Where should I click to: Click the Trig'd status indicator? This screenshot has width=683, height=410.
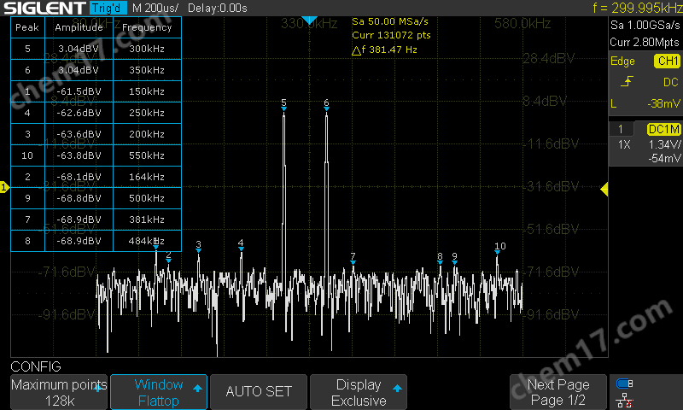point(108,8)
